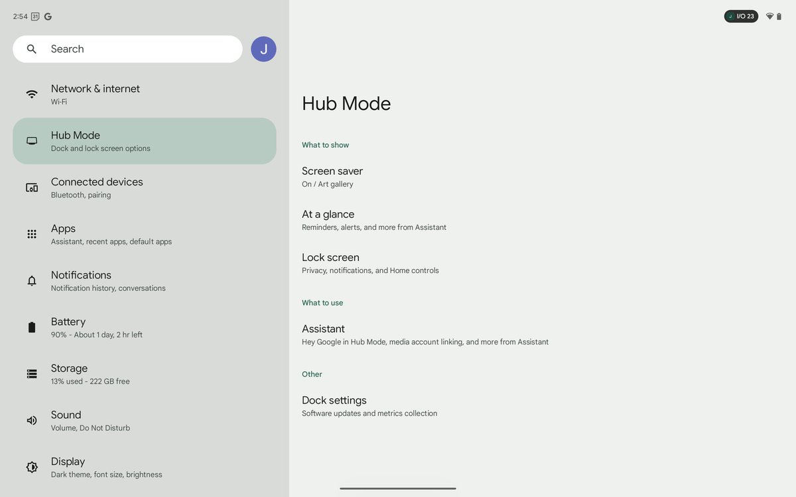Click the profile avatar J

pyautogui.click(x=263, y=48)
